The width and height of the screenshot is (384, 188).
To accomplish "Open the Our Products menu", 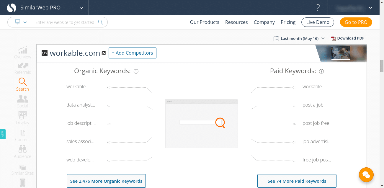I will (x=205, y=22).
